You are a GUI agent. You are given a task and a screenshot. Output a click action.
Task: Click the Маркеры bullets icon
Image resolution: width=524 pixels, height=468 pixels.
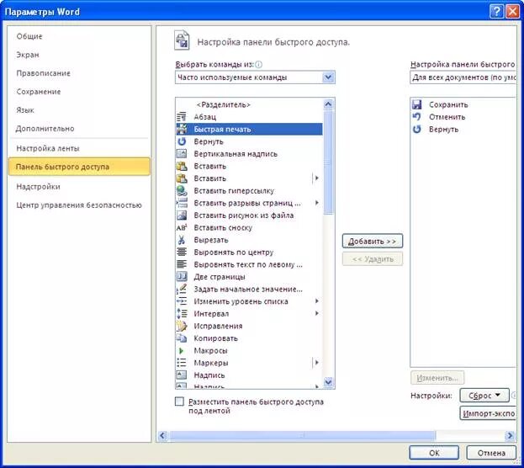(182, 363)
